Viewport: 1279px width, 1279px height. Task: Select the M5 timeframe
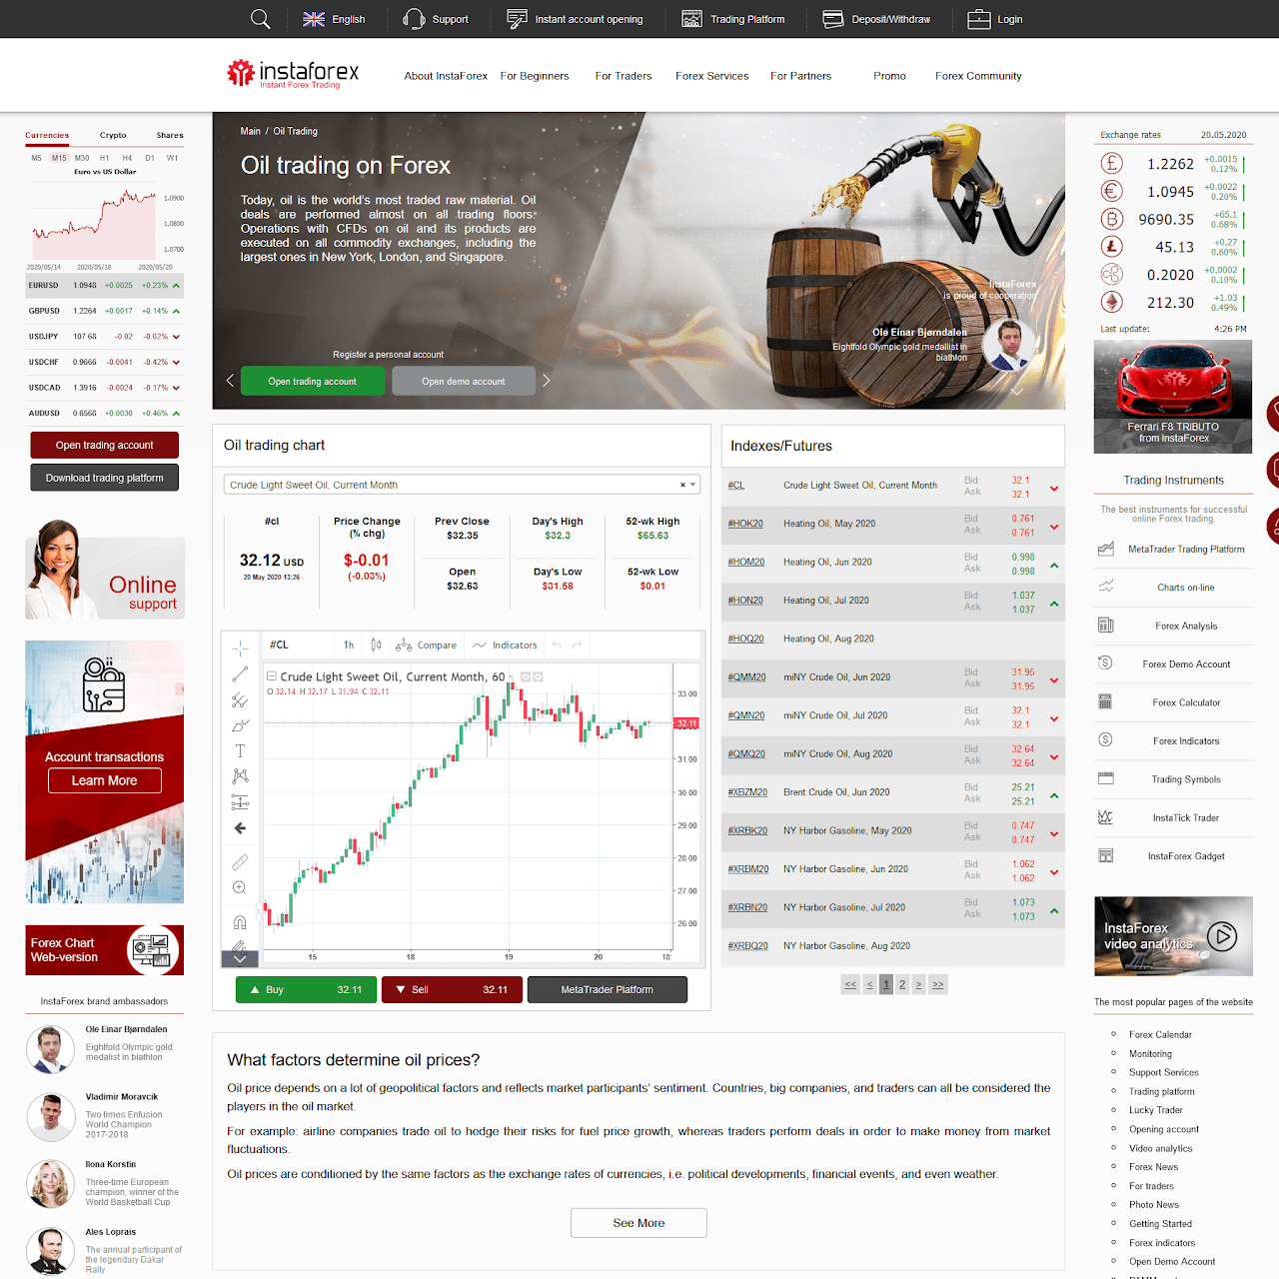tap(37, 158)
